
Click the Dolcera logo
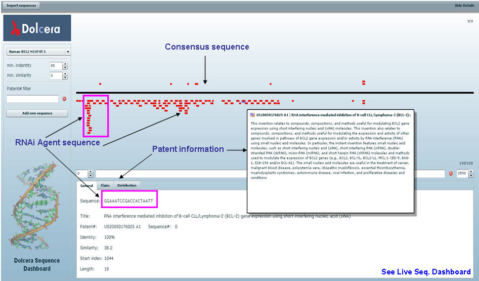pyautogui.click(x=36, y=28)
